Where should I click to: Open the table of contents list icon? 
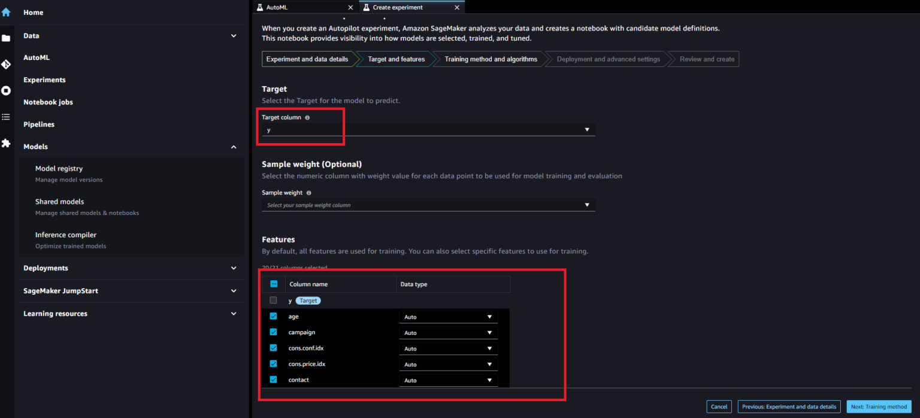coord(6,117)
